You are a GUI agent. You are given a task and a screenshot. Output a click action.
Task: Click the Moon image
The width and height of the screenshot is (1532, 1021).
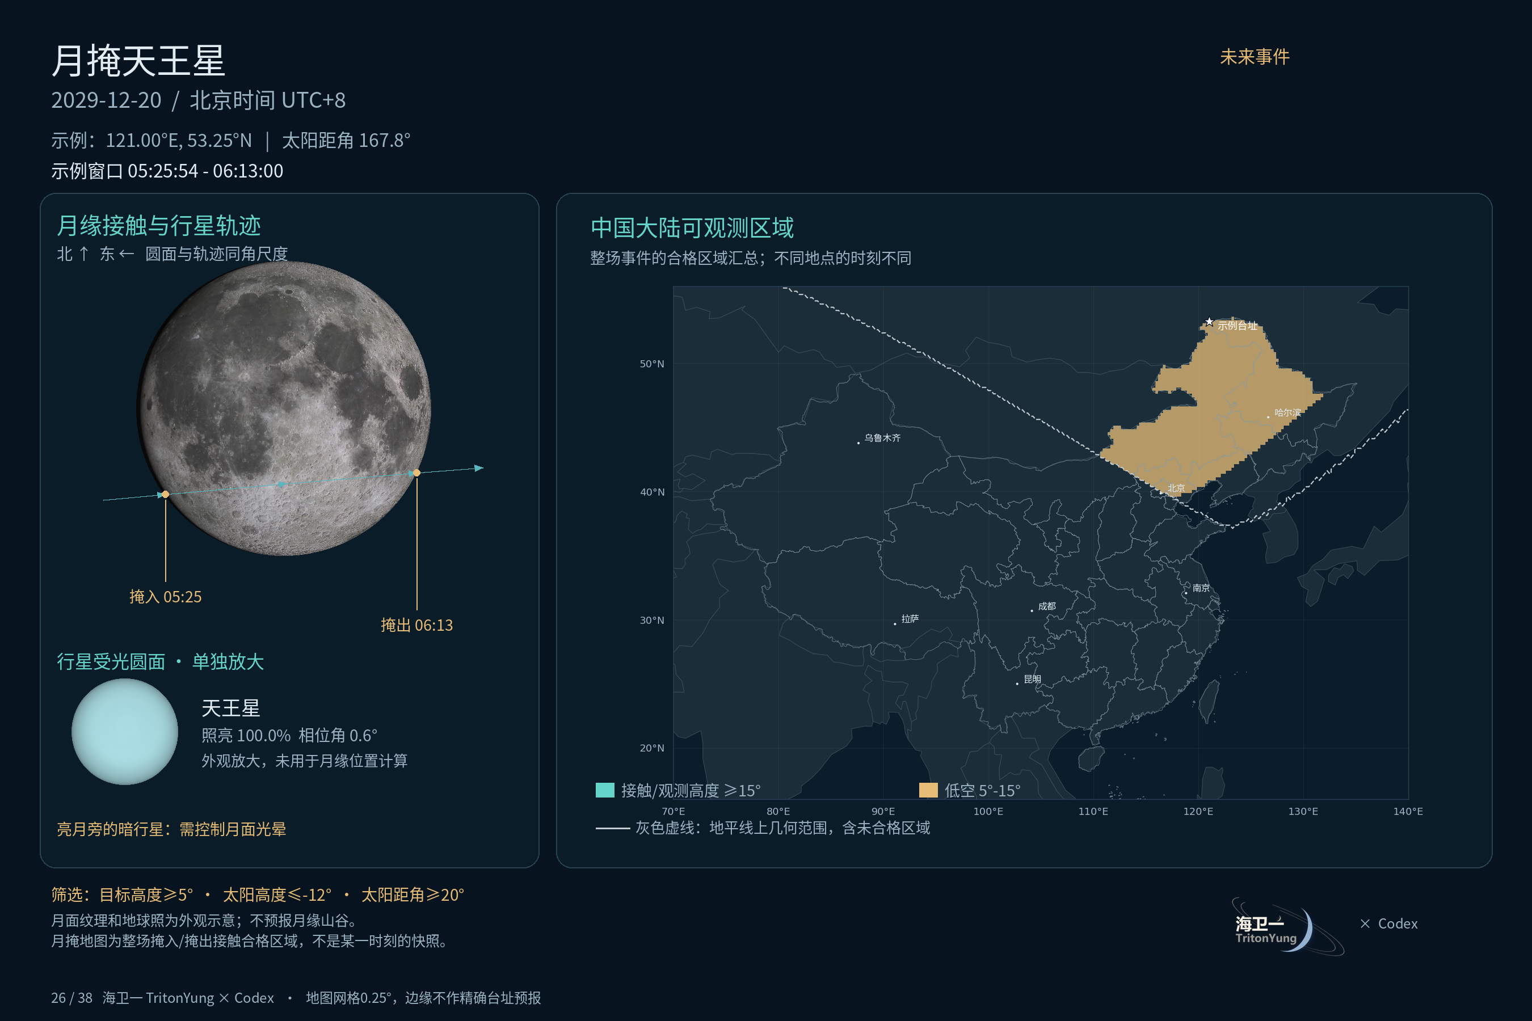tap(284, 408)
